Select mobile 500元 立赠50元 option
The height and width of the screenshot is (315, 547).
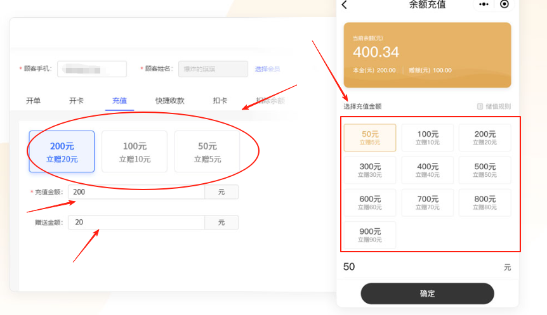(485, 170)
